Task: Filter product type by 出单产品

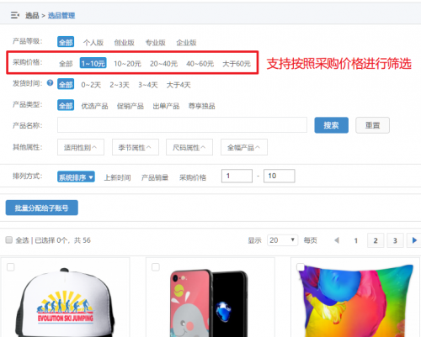Action: [166, 106]
